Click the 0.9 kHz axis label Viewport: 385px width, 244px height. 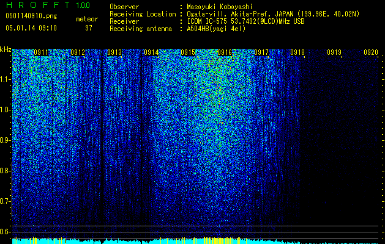tap(5, 140)
